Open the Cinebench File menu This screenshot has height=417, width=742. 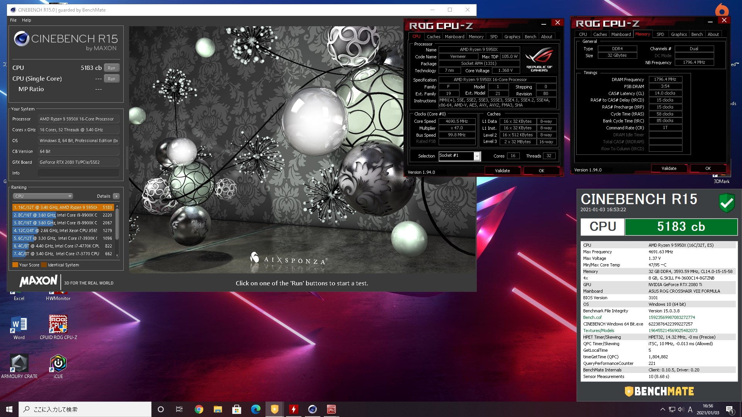tap(13, 20)
